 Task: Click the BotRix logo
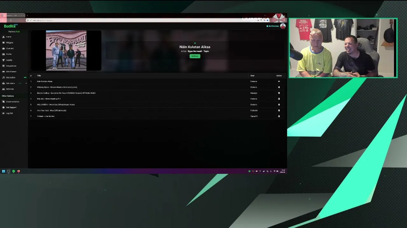pos(10,26)
